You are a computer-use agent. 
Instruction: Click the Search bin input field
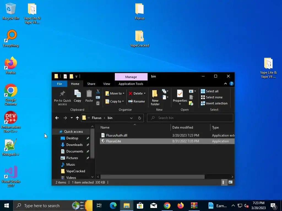190,118
